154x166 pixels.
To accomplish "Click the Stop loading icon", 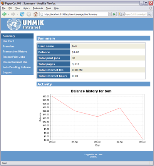I will (x=29, y=14).
